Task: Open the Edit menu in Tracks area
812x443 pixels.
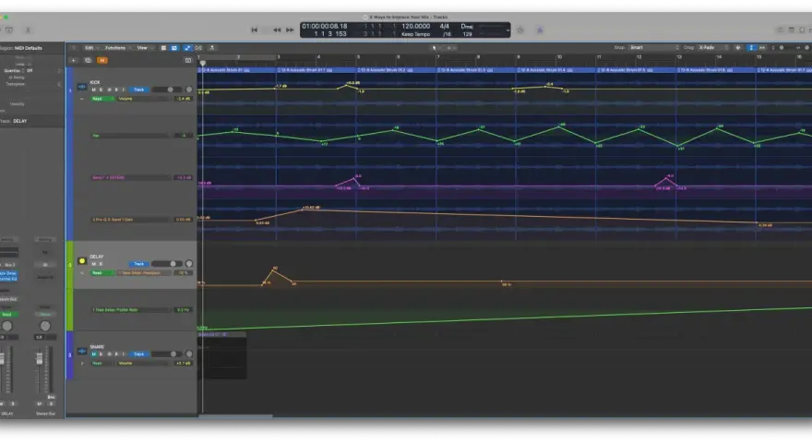Action: 91,48
